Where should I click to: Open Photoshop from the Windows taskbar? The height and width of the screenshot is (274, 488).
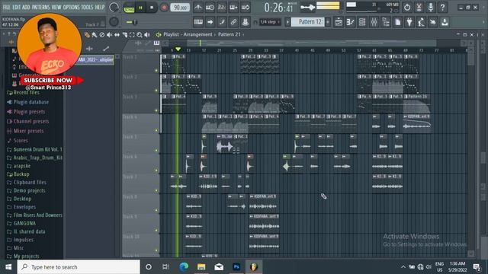(x=236, y=267)
